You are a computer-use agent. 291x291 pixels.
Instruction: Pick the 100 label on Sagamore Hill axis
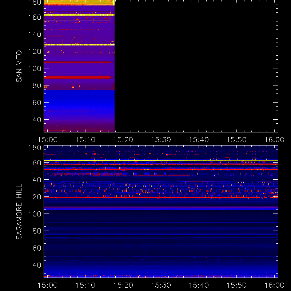coord(35,214)
